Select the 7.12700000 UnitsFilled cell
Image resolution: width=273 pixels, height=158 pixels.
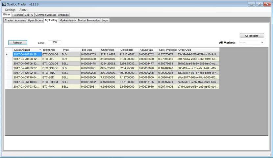[x=109, y=78]
